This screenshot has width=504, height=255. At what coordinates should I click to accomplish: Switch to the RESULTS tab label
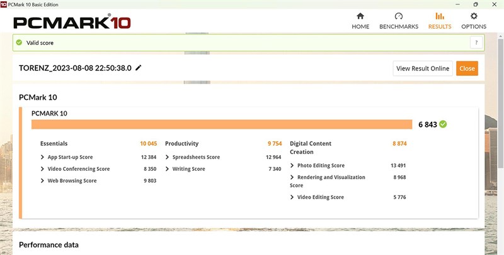440,26
